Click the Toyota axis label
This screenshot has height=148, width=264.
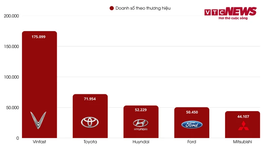(x=90, y=142)
